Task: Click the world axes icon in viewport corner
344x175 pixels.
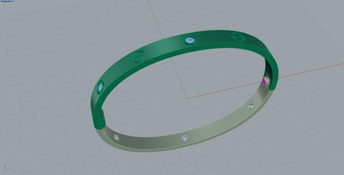Action: tap(7, 168)
